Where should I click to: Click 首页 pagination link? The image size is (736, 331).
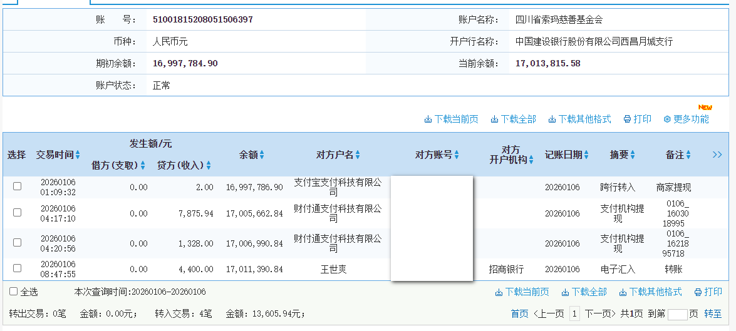[519, 314]
